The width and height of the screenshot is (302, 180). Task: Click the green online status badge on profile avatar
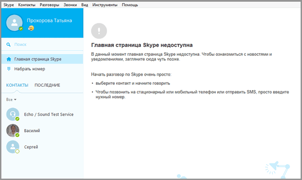tap(21, 29)
